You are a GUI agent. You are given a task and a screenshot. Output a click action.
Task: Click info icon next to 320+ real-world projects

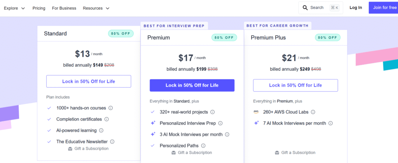coord(213,112)
